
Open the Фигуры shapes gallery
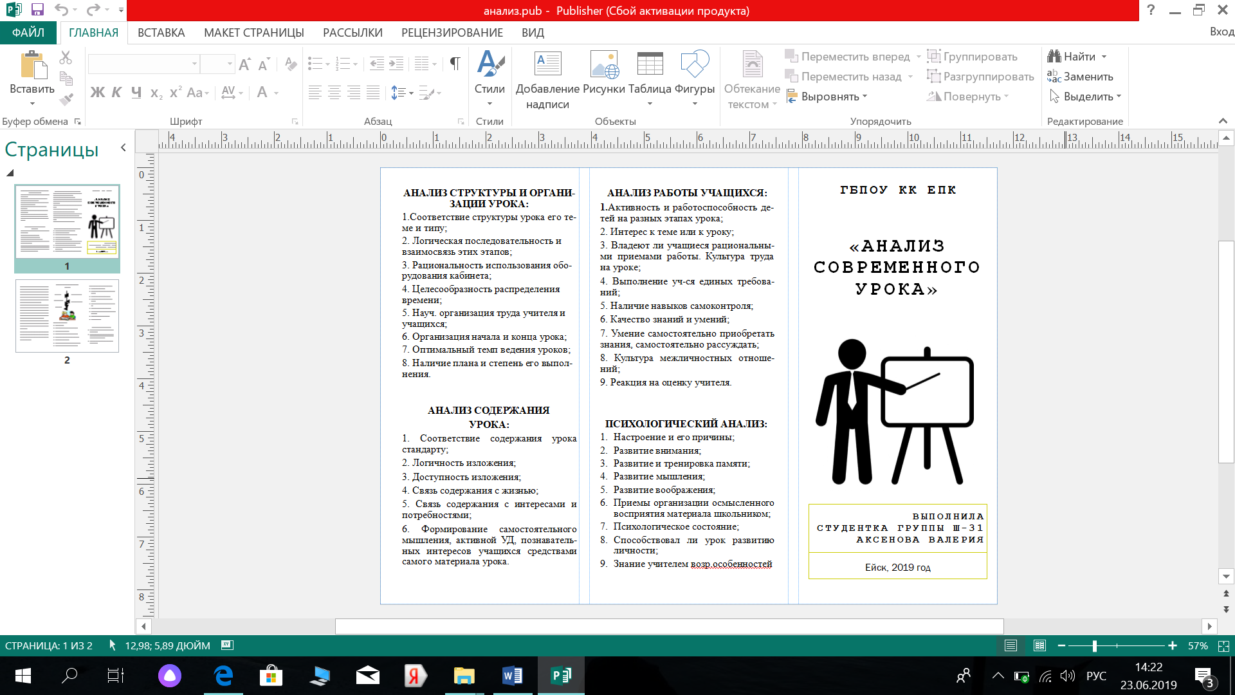[x=695, y=78]
